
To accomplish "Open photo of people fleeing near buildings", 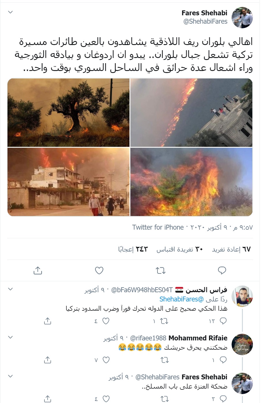I will pyautogui.click(x=68, y=182).
